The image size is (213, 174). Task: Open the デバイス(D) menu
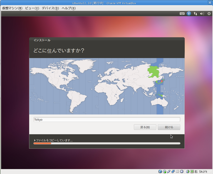coord(50,8)
